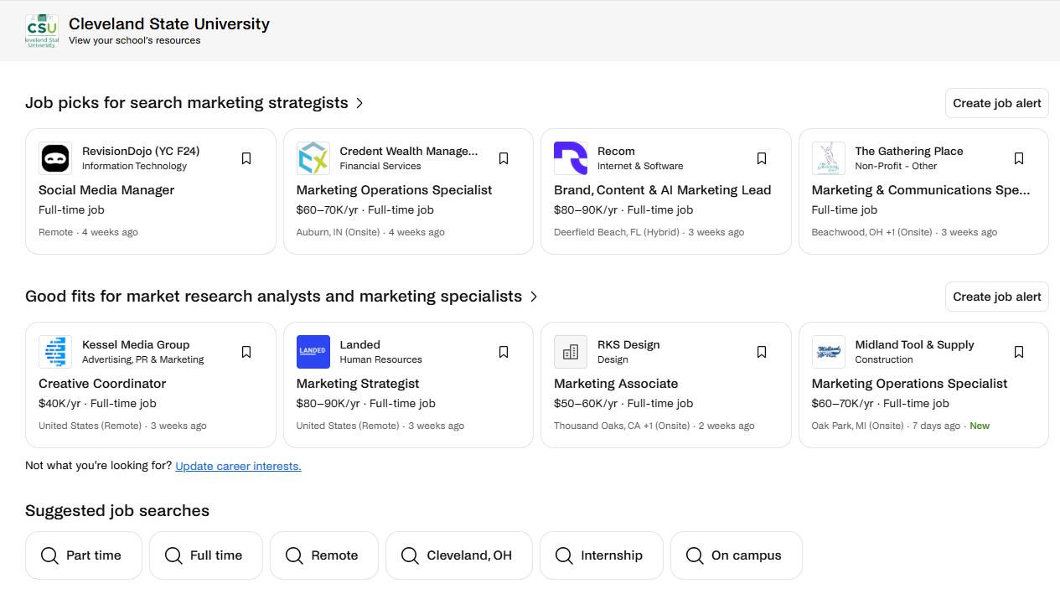Open Cleveland State University school resources
This screenshot has width=1060, height=594.
pos(134,40)
